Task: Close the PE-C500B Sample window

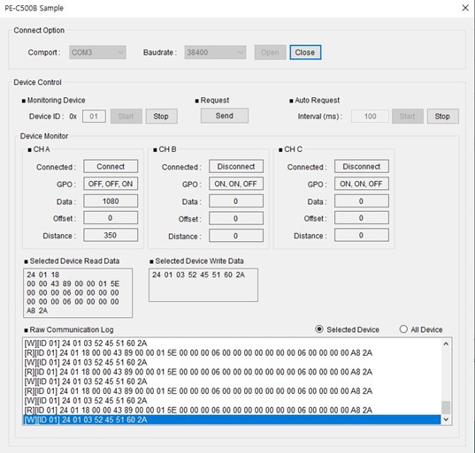Action: (465, 8)
